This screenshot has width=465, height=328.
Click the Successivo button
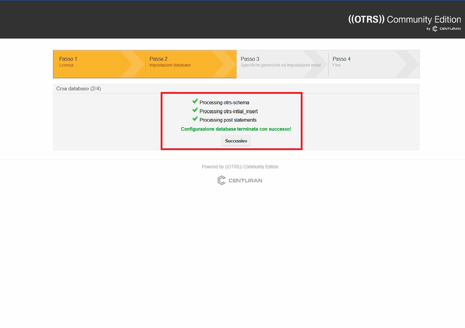click(236, 141)
